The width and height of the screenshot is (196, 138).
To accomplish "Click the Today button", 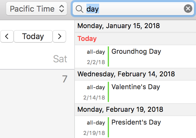I will 33,37.
